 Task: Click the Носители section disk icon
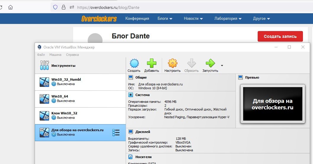point(130,157)
